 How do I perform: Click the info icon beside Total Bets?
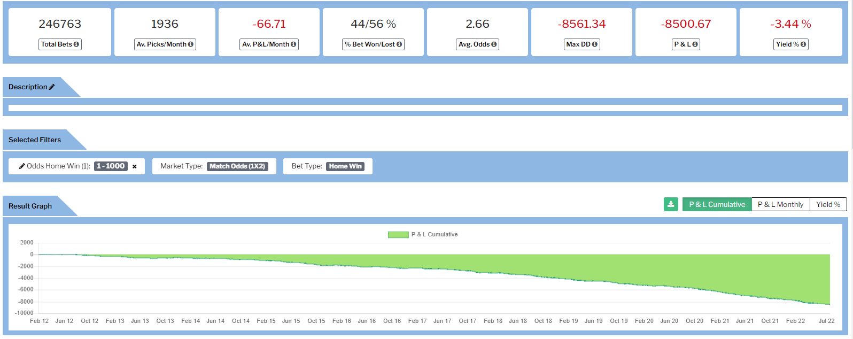pos(76,44)
